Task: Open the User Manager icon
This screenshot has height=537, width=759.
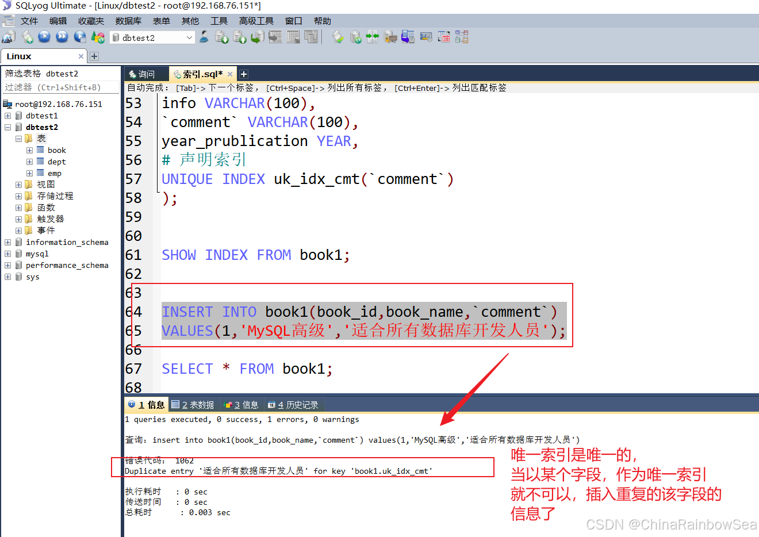Action: click(x=204, y=37)
